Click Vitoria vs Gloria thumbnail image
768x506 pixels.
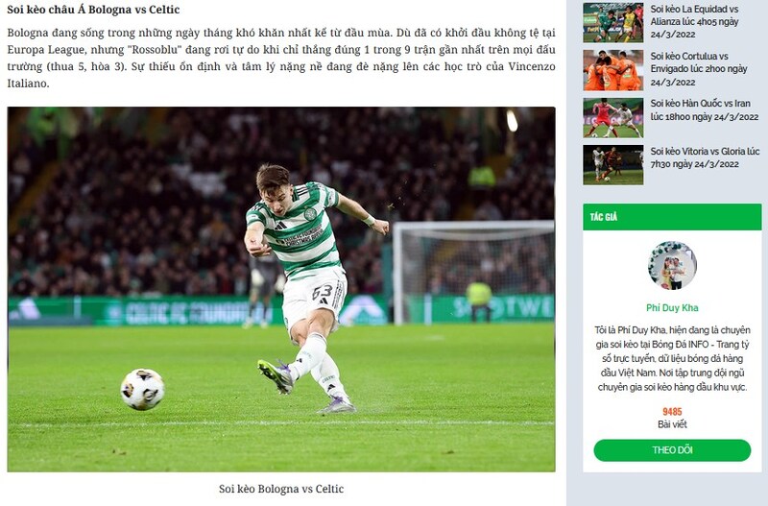click(x=612, y=164)
